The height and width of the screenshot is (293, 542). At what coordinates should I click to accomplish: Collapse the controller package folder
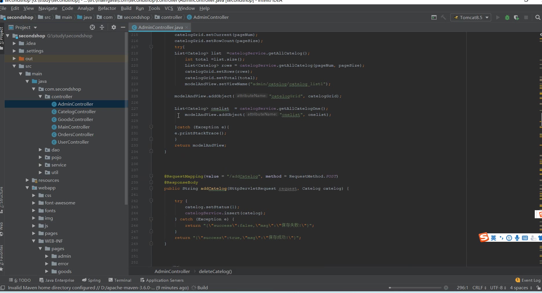click(41, 96)
